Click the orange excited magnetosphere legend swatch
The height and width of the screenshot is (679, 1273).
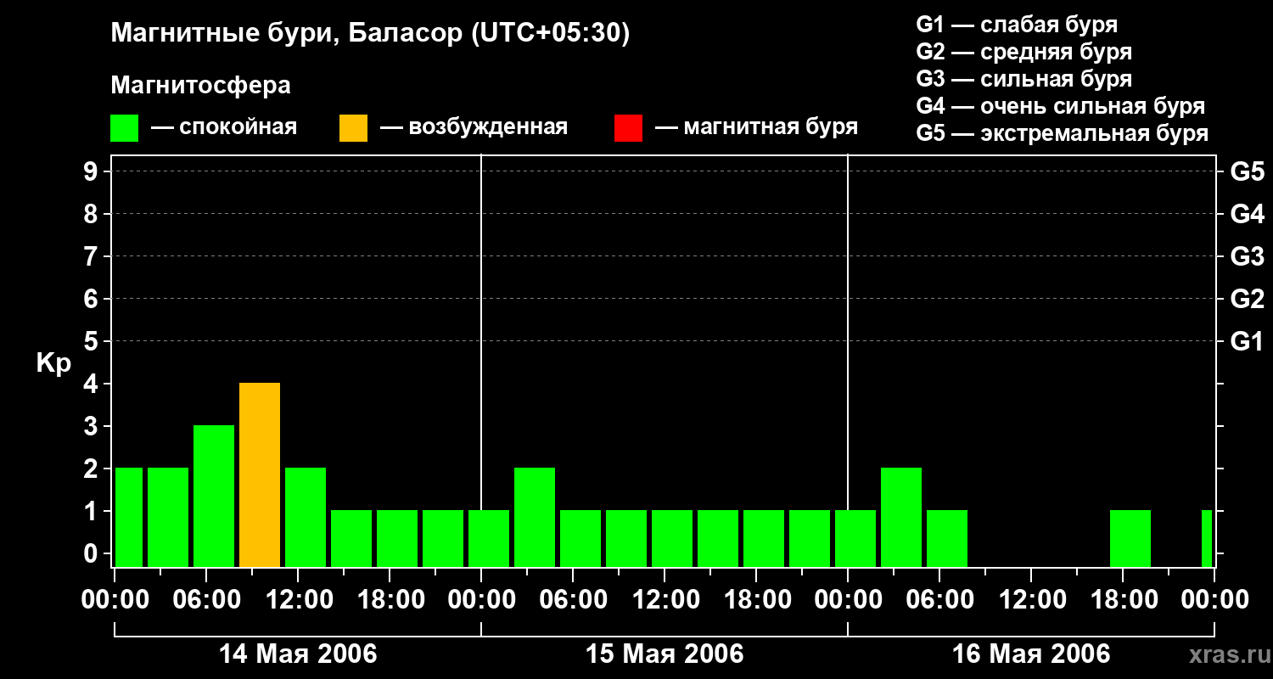[x=353, y=128]
